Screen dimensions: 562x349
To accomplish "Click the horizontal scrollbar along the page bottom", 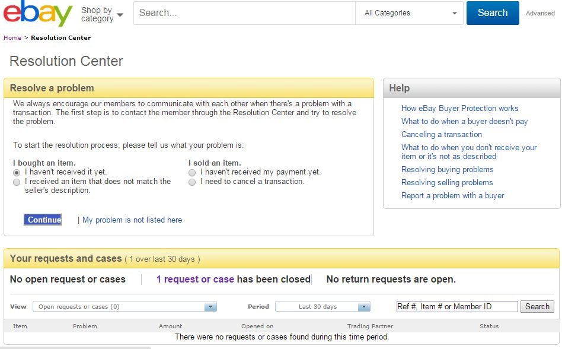I will point(76,348).
